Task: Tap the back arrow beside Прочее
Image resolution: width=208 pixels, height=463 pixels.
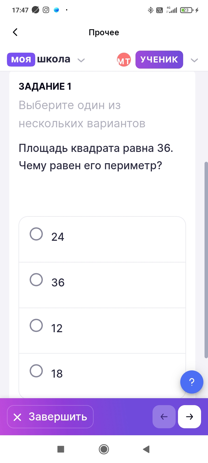Action: coord(15,32)
